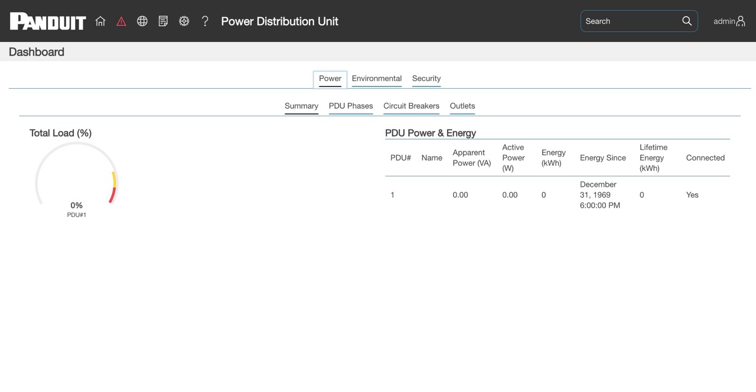
Task: Open the logs document icon
Action: pos(163,21)
